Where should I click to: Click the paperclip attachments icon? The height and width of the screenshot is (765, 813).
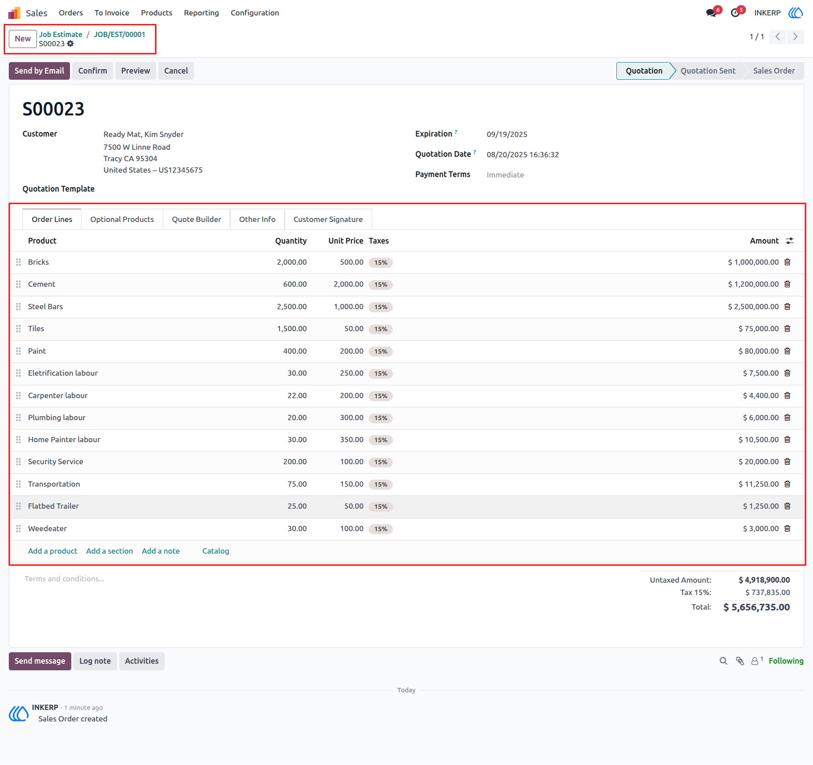pyautogui.click(x=740, y=661)
